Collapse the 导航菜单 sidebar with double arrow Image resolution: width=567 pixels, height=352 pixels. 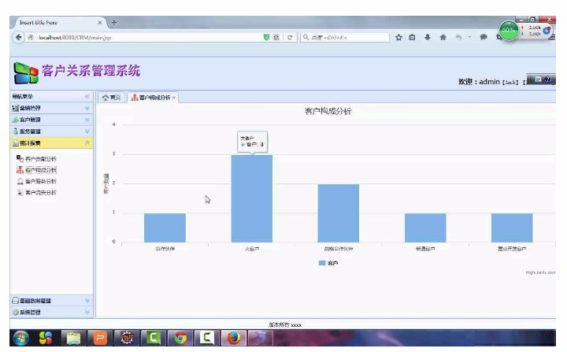87,96
